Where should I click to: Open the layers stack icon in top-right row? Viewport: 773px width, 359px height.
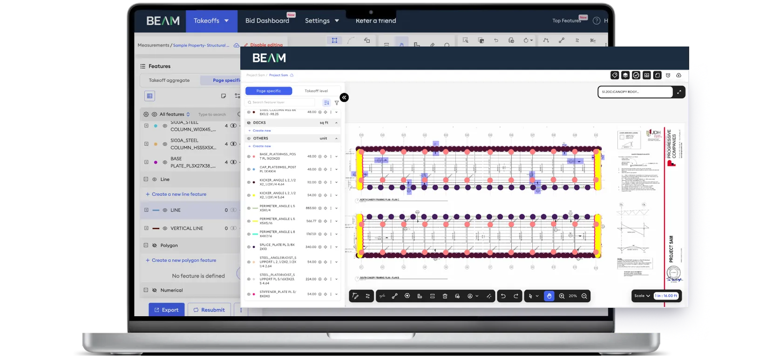(625, 75)
